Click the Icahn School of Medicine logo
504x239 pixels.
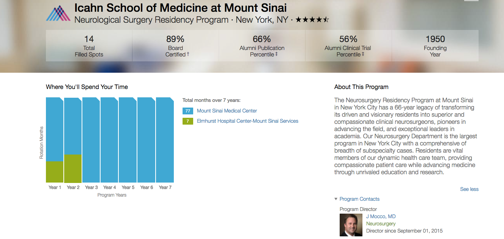[58, 13]
